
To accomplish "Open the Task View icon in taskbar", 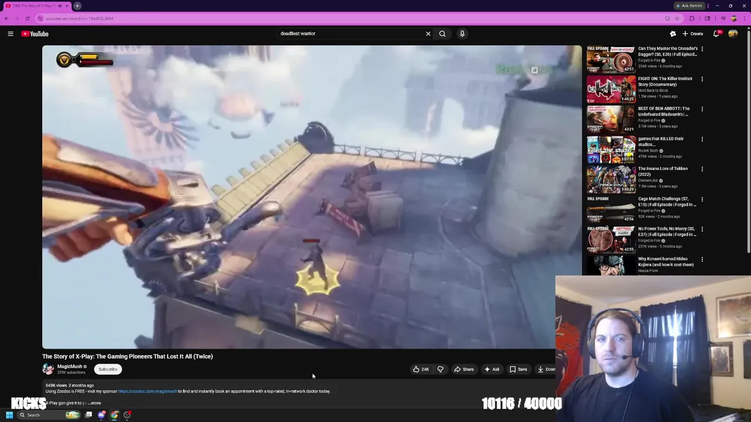I will (x=89, y=415).
